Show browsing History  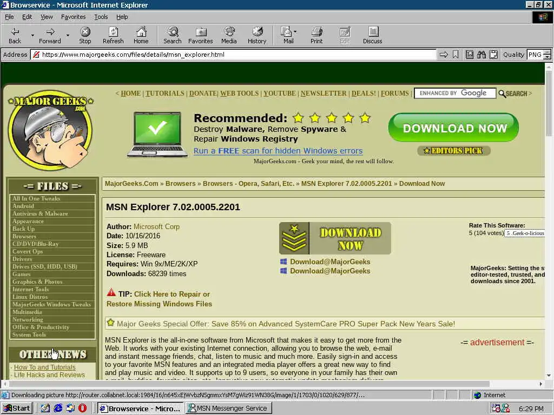(x=257, y=35)
